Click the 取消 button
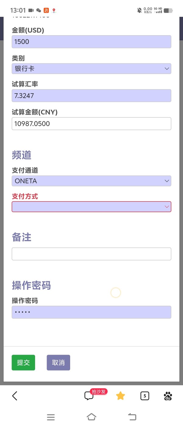This screenshot has height=428, width=183. pos(58,363)
